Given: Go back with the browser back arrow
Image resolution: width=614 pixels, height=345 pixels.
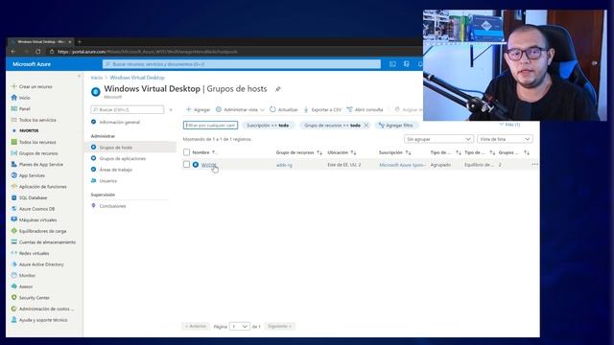Looking at the screenshot, I should (13, 52).
